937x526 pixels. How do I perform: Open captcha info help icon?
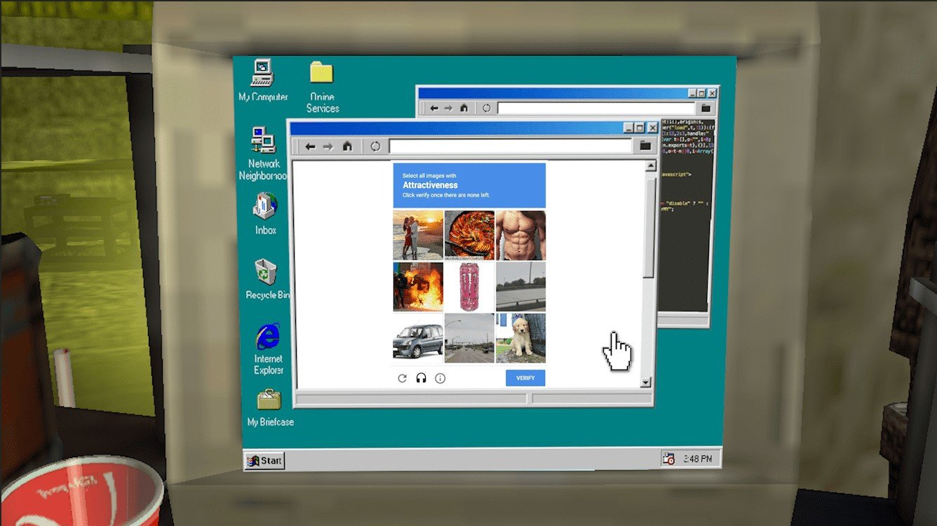tap(440, 378)
